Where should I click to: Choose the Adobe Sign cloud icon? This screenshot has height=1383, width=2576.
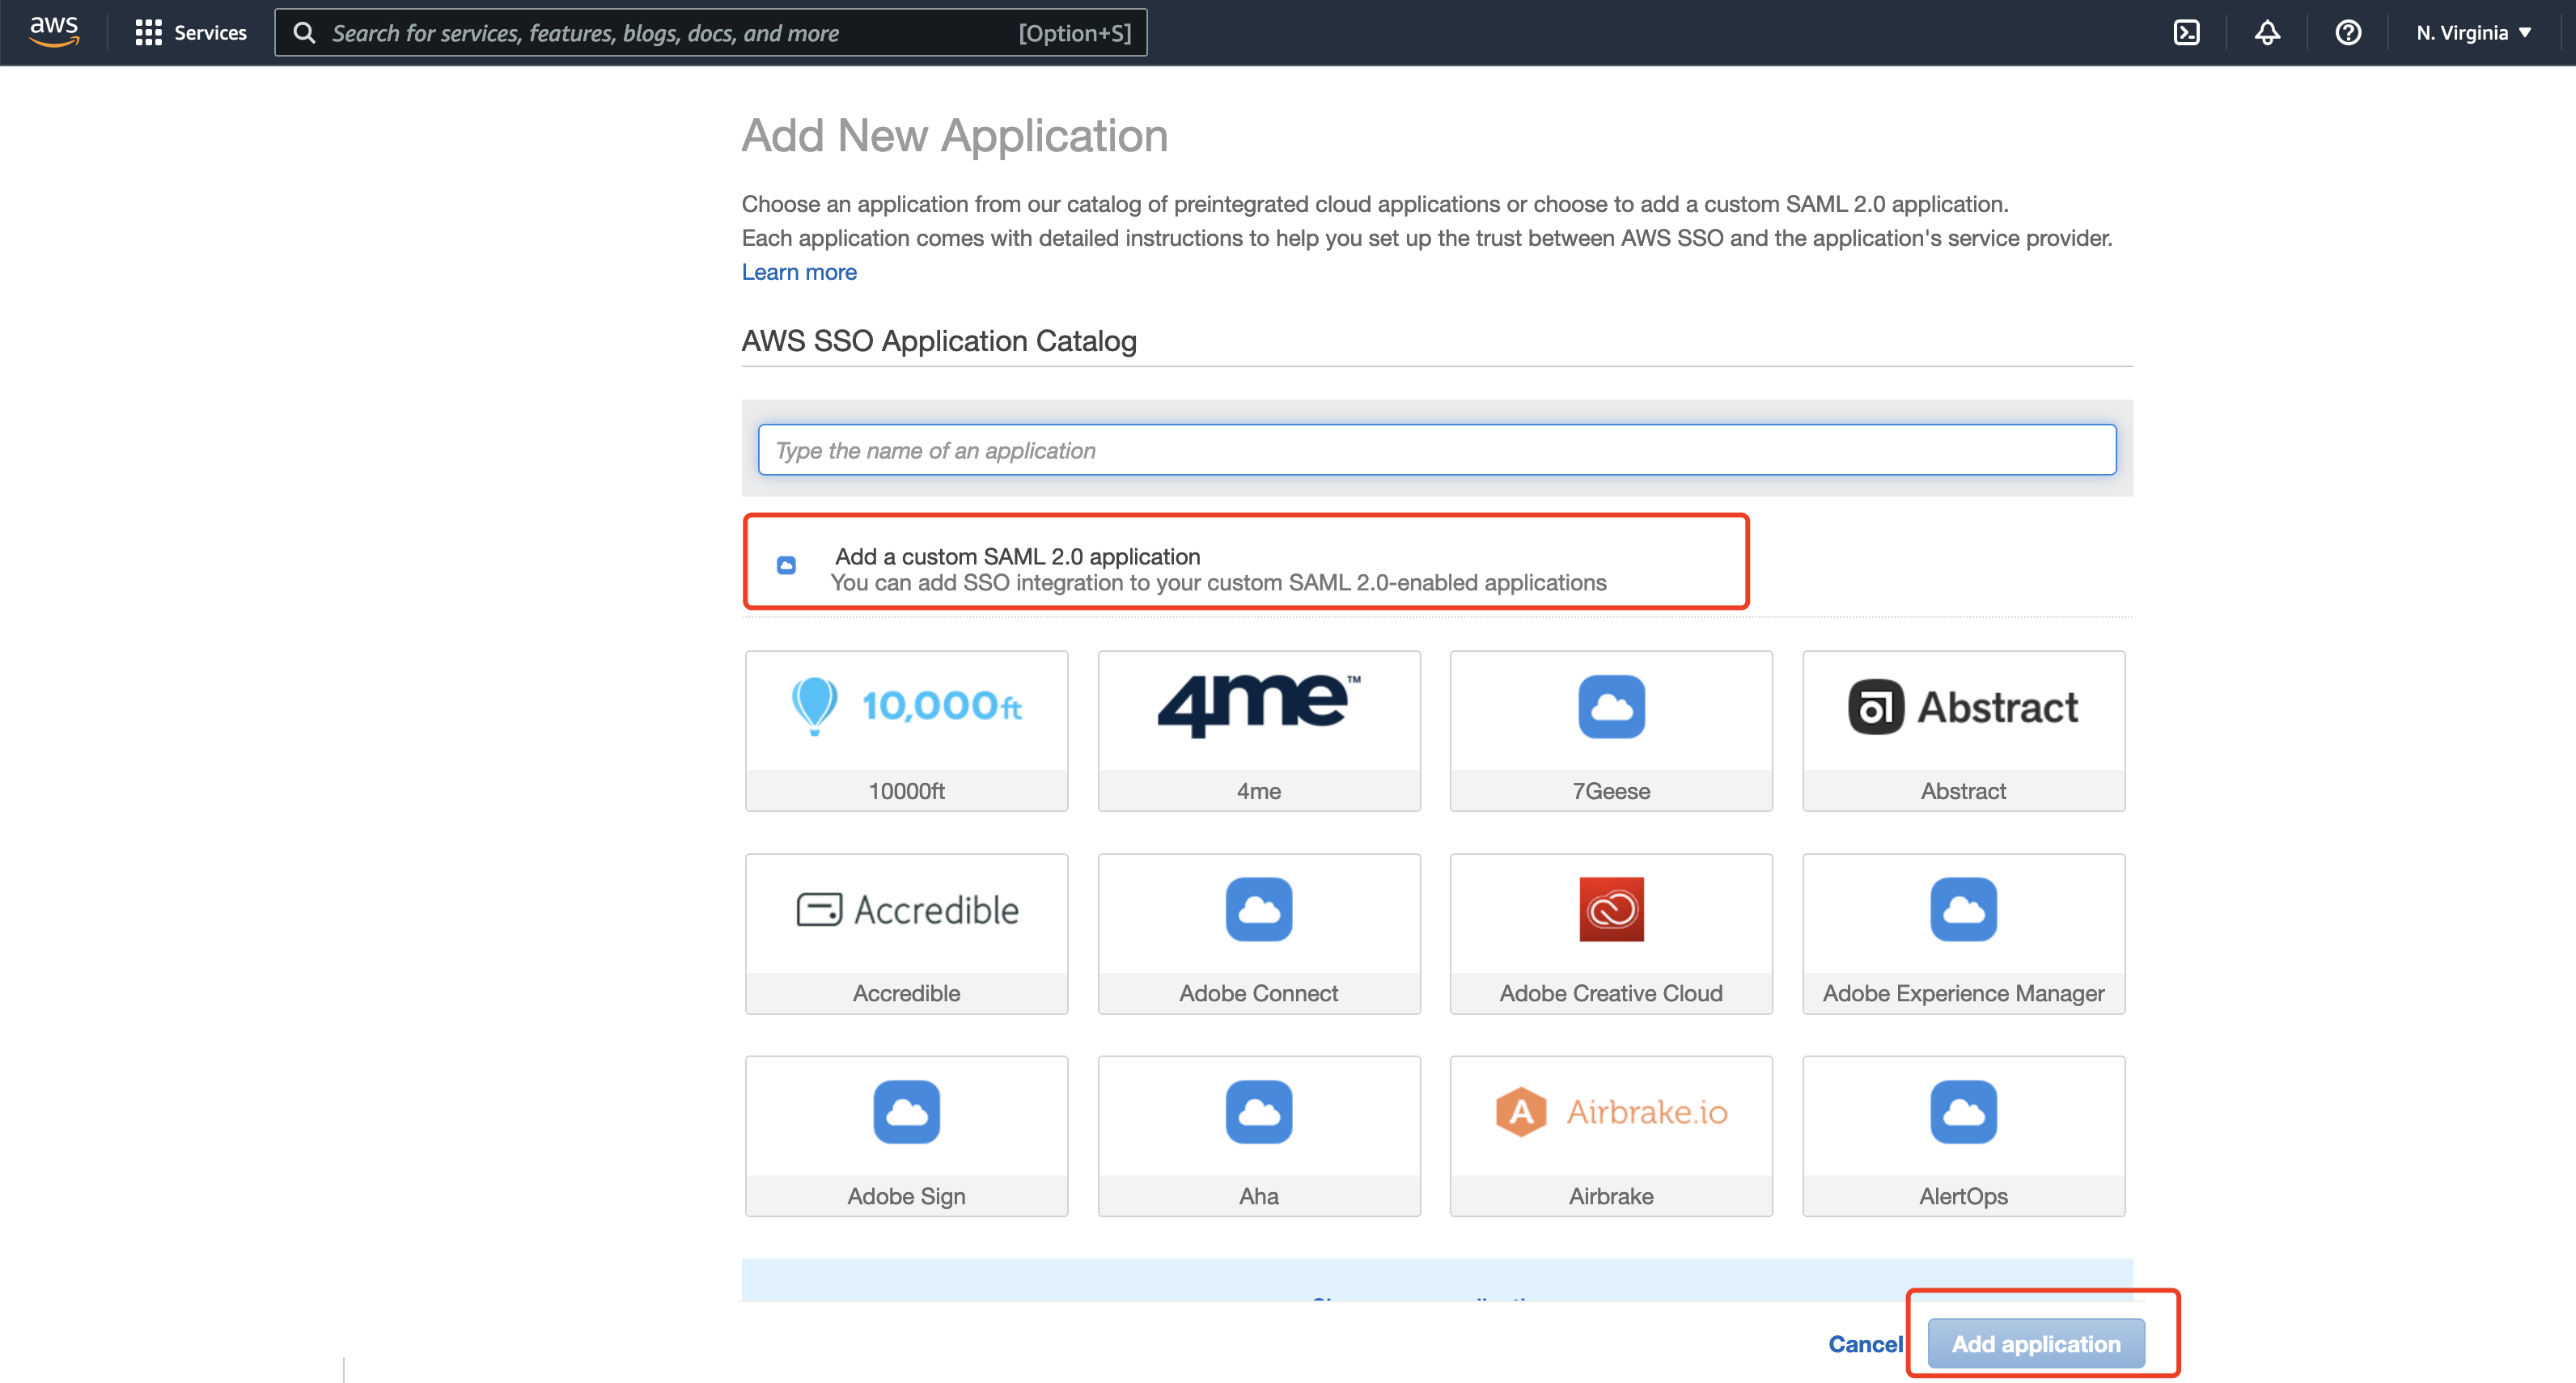pyautogui.click(x=906, y=1112)
